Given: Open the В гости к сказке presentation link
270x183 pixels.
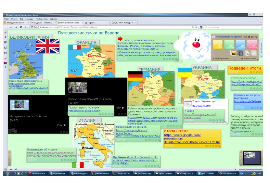Looking at the screenshot, I should pos(192,138).
